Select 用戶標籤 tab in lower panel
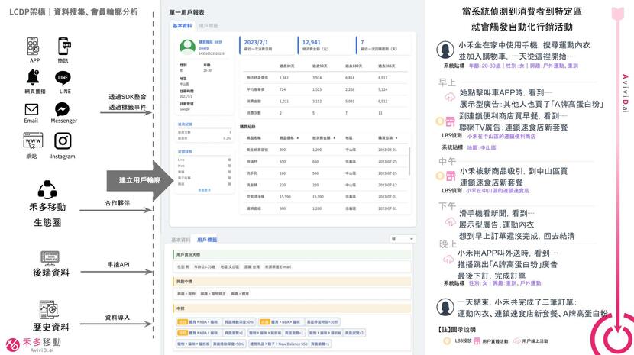 pyautogui.click(x=207, y=240)
